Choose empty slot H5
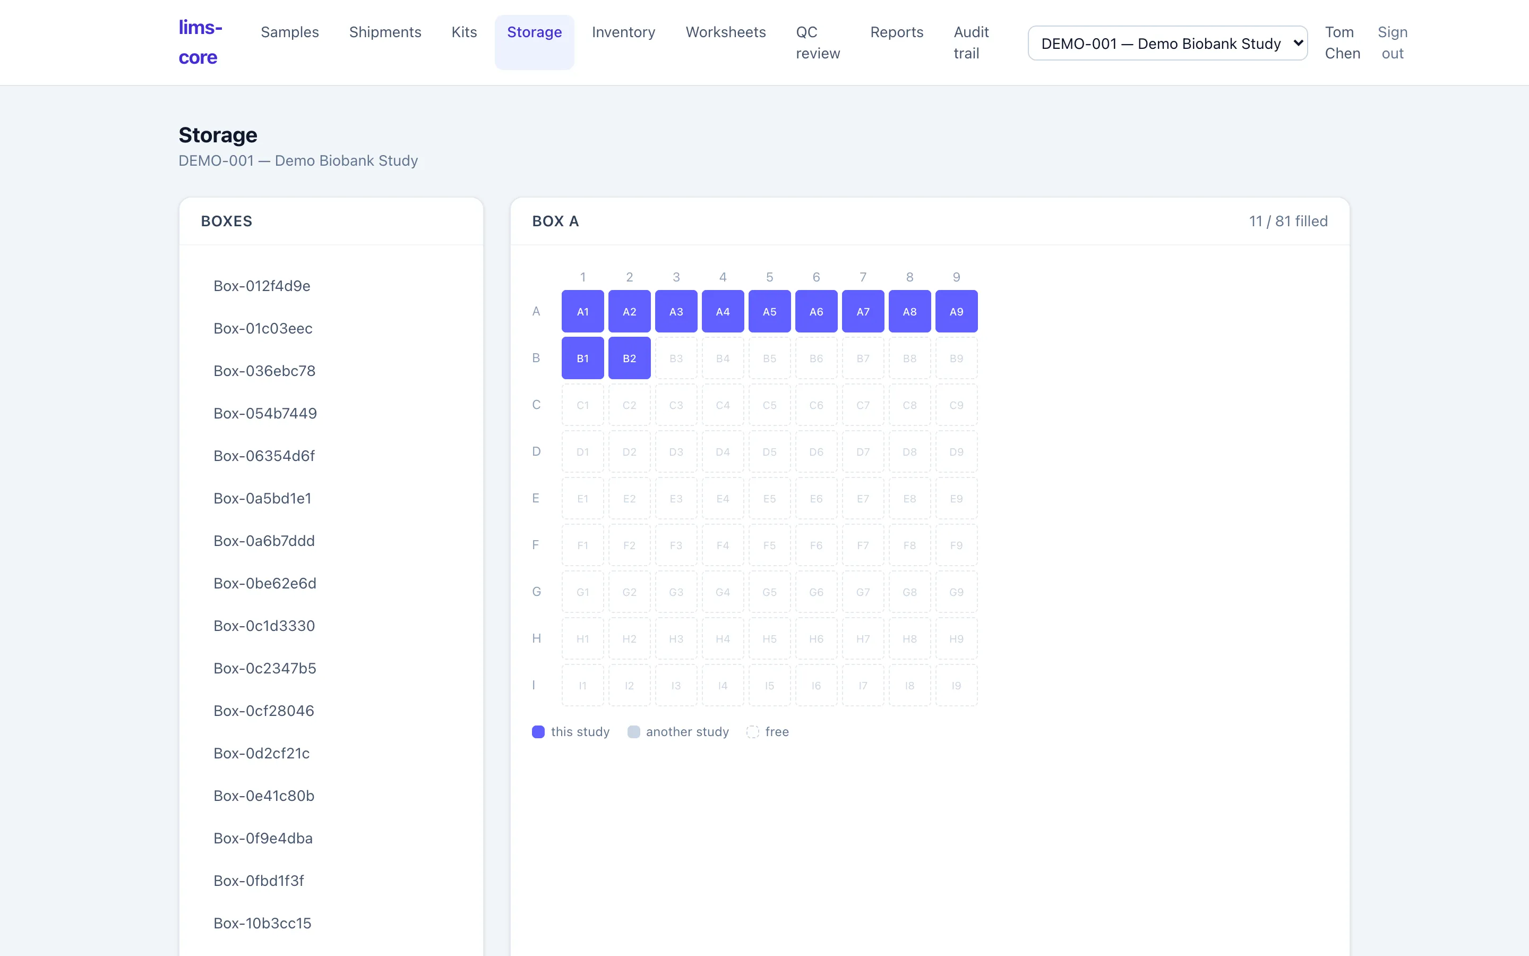Viewport: 1529px width, 956px height. (770, 638)
